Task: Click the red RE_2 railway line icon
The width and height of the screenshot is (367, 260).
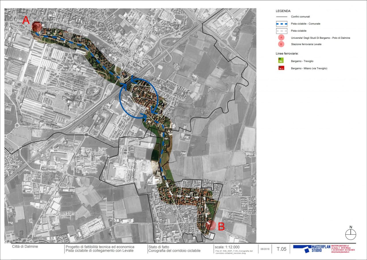Action: click(281, 68)
